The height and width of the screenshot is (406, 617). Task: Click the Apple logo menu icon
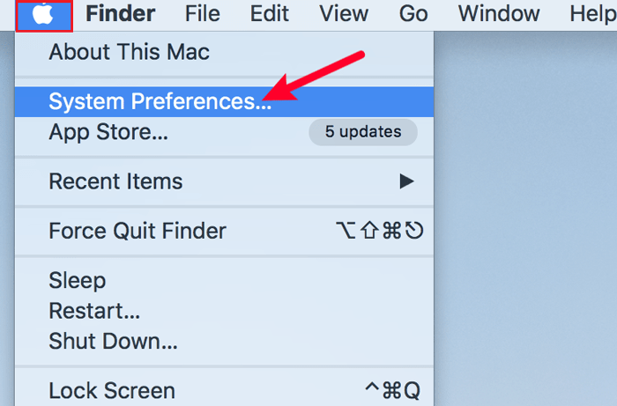43,15
